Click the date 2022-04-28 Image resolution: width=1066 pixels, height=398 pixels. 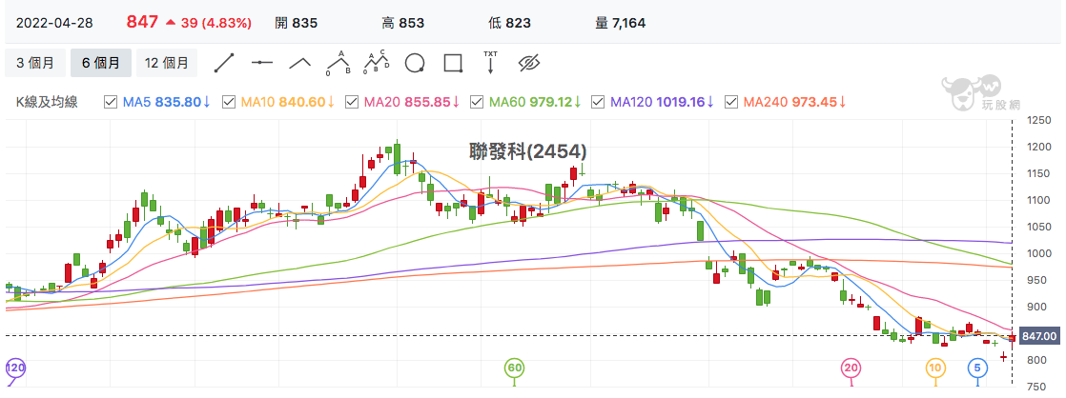(54, 23)
